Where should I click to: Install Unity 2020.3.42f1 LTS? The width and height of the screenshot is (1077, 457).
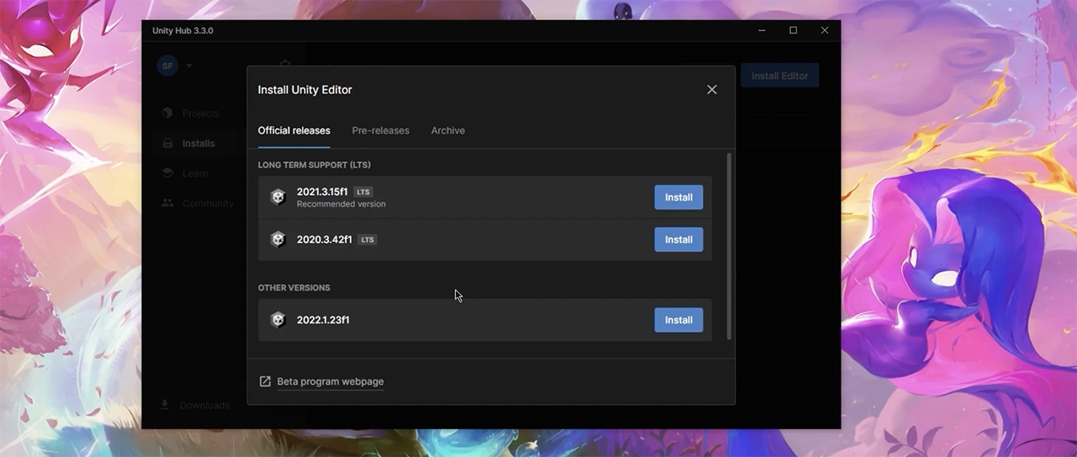click(679, 239)
